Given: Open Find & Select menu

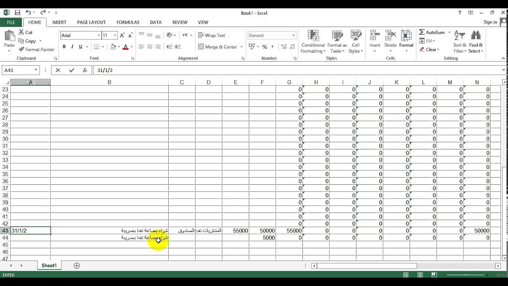Looking at the screenshot, I should (x=475, y=42).
